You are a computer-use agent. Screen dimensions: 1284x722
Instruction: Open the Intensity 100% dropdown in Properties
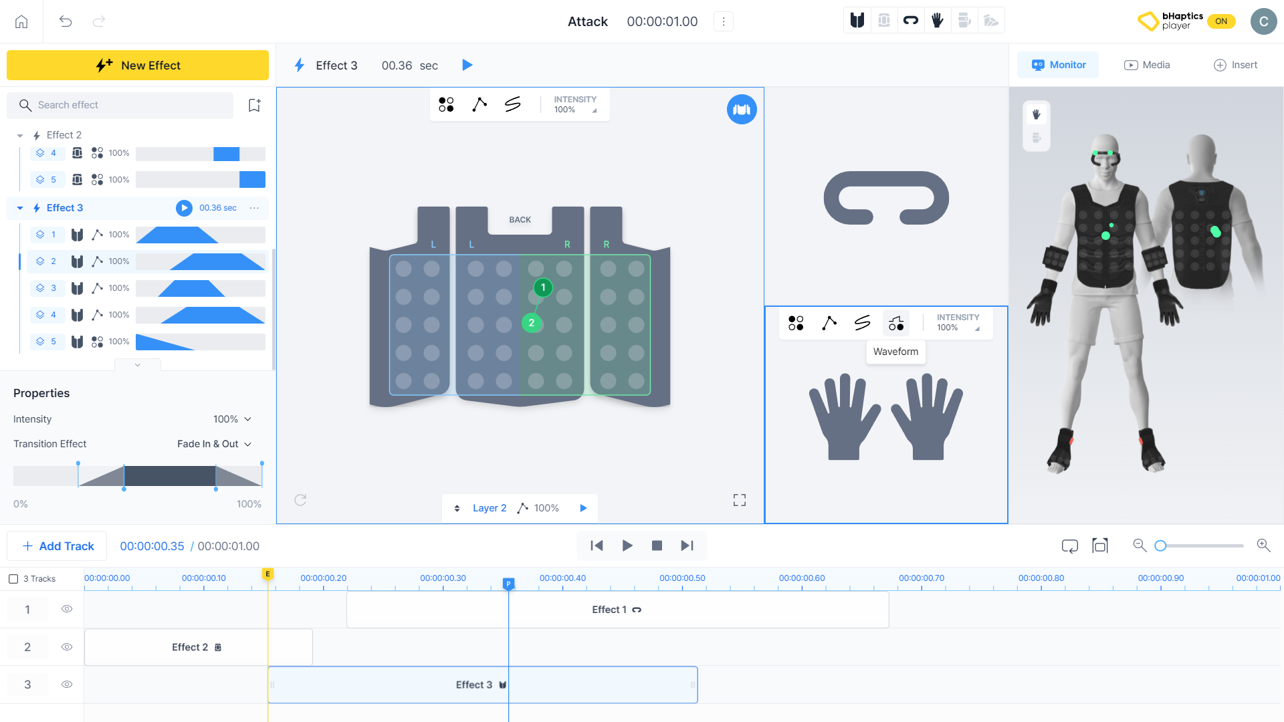(232, 419)
